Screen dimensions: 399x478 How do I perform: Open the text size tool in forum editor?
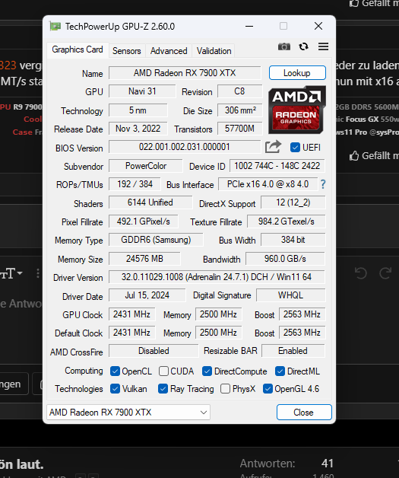tap(11, 273)
